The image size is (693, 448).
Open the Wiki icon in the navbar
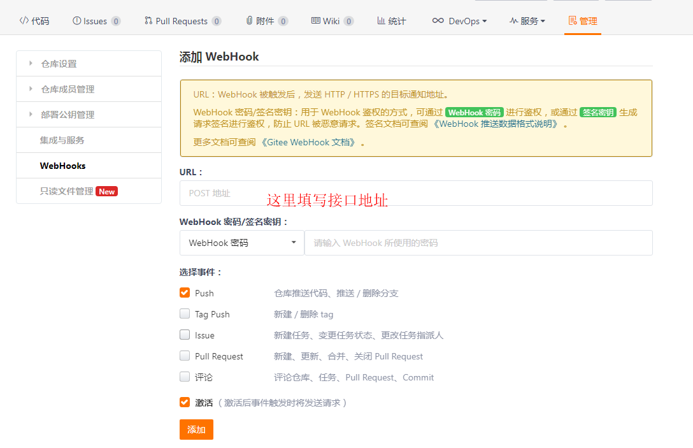tap(315, 20)
